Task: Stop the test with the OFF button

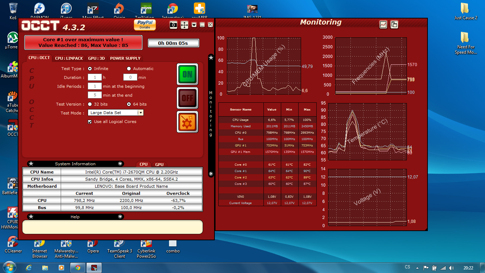Action: coord(187,98)
